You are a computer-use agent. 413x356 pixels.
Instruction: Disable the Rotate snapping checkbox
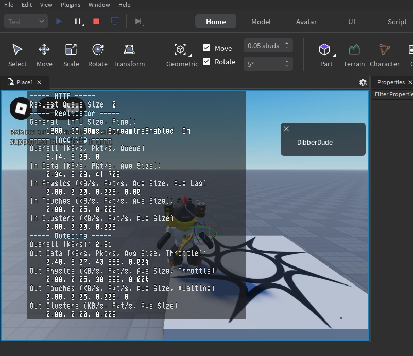coord(206,61)
